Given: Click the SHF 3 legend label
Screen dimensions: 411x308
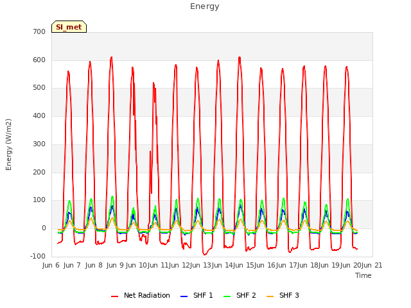Looking at the screenshot, I should (289, 295).
